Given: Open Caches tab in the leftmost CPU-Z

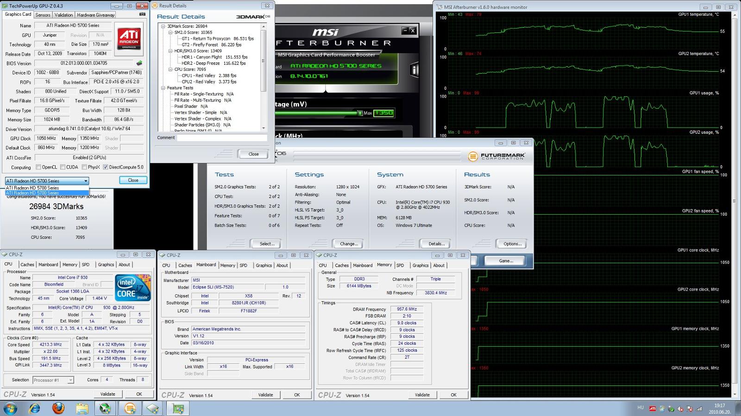Looking at the screenshot, I should pyautogui.click(x=27, y=265).
